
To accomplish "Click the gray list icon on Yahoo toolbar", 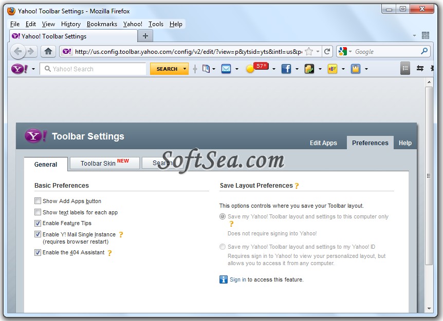I will [405, 69].
